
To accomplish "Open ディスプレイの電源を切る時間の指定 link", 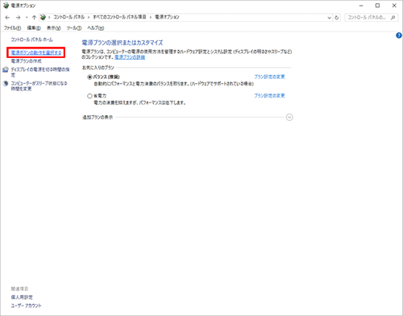I will (x=40, y=72).
